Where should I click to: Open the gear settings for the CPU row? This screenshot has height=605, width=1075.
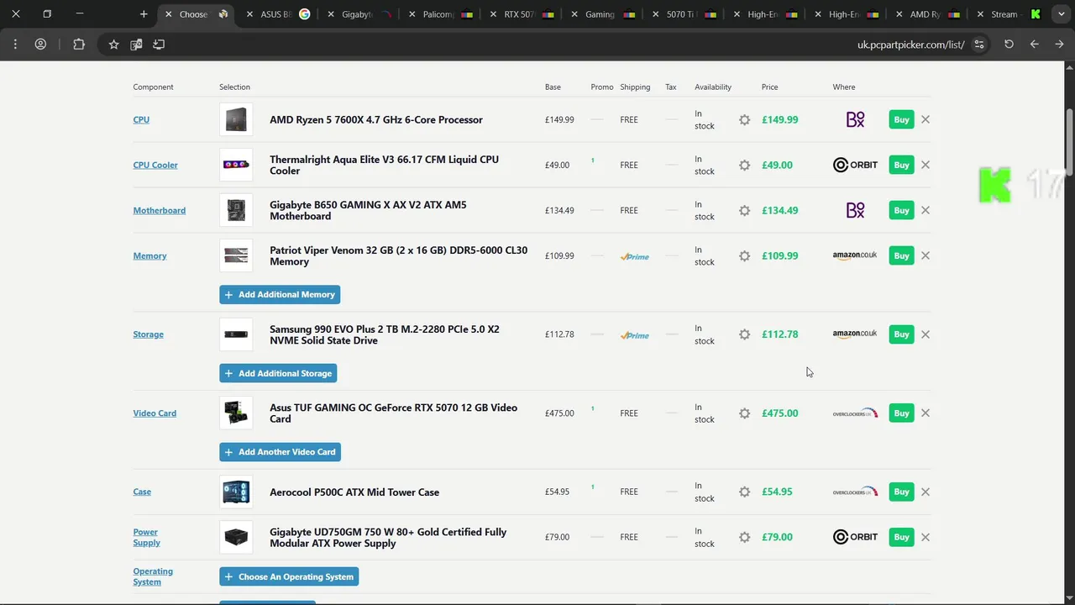coord(744,120)
